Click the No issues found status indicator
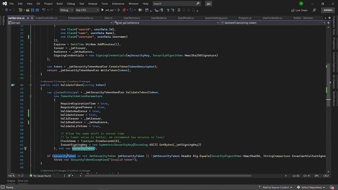The height and width of the screenshot is (190, 338). [40, 176]
